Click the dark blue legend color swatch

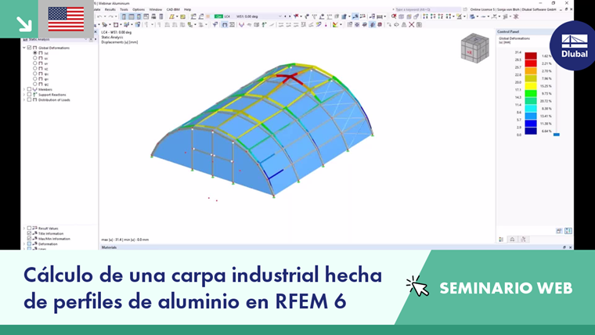(531, 131)
